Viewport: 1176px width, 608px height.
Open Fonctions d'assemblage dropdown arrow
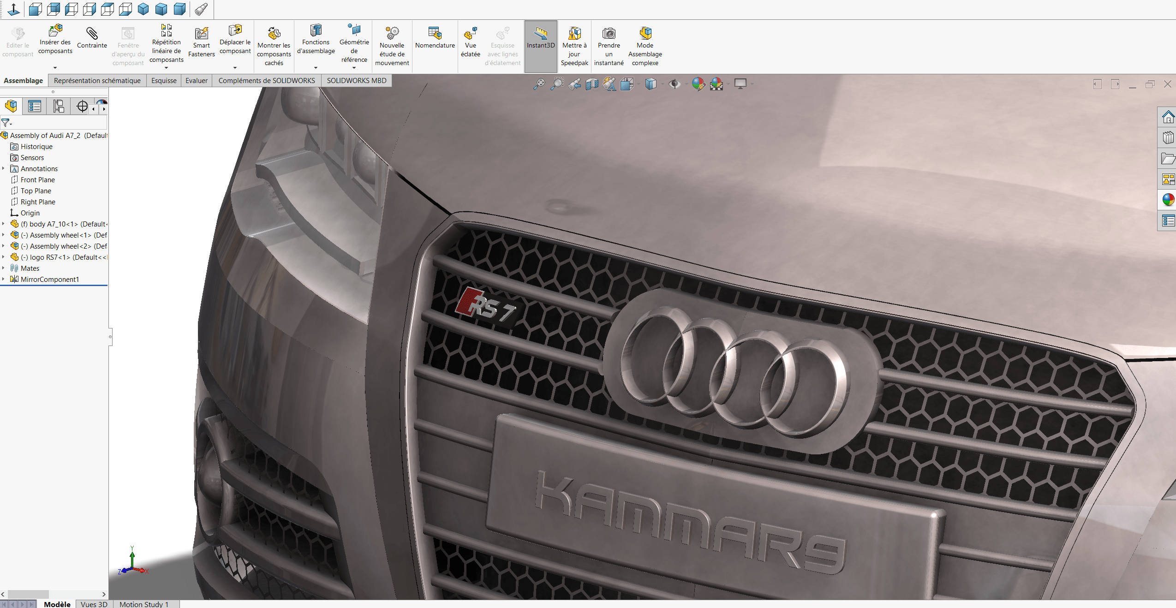click(316, 68)
